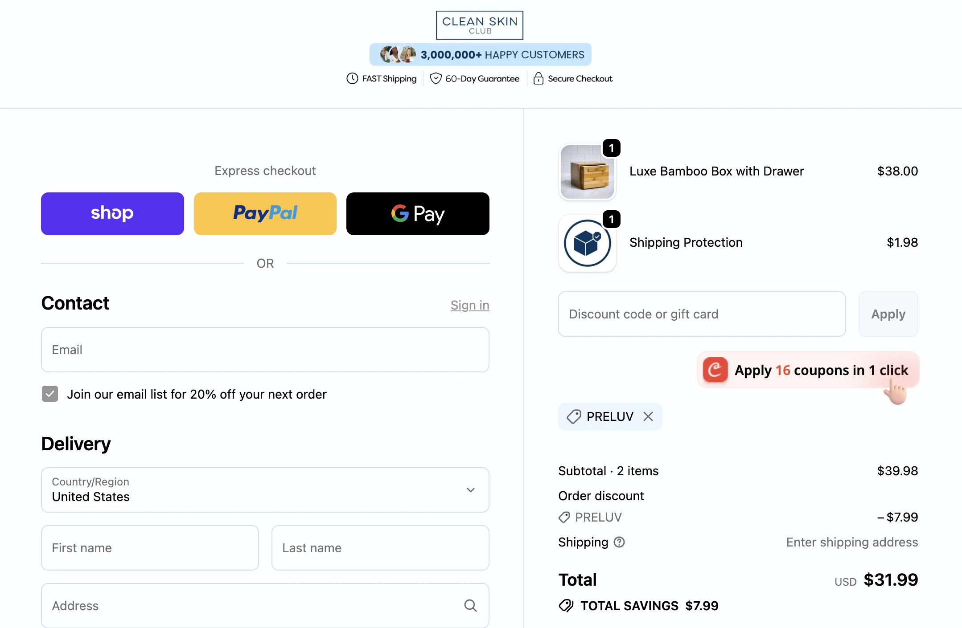This screenshot has width=962, height=628.
Task: View the Luxe Bamboo Box thumbnail
Action: coord(588,172)
